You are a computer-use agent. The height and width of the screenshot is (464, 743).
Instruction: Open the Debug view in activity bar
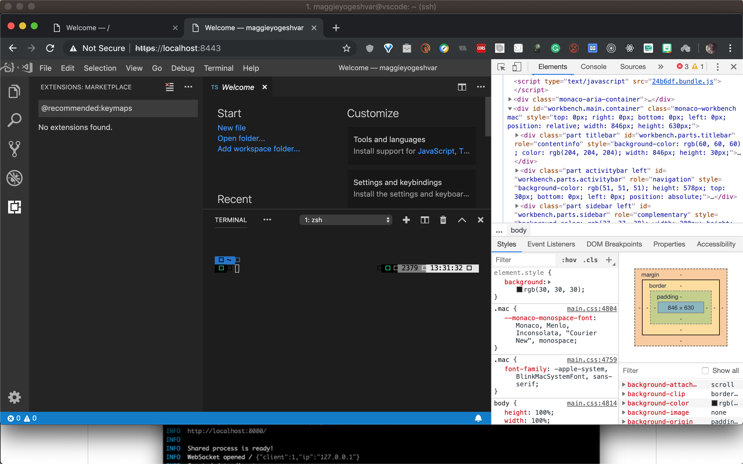tap(14, 178)
